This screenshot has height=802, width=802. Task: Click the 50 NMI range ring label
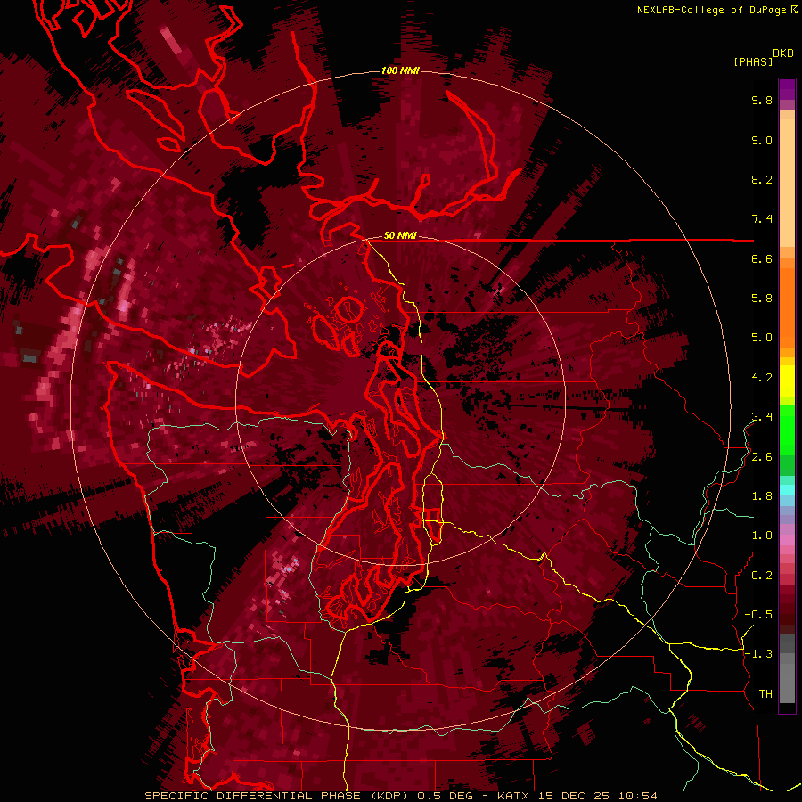[x=400, y=235]
